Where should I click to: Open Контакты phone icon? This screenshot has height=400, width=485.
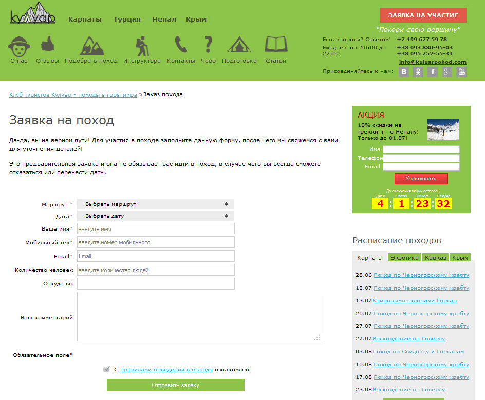(x=181, y=45)
